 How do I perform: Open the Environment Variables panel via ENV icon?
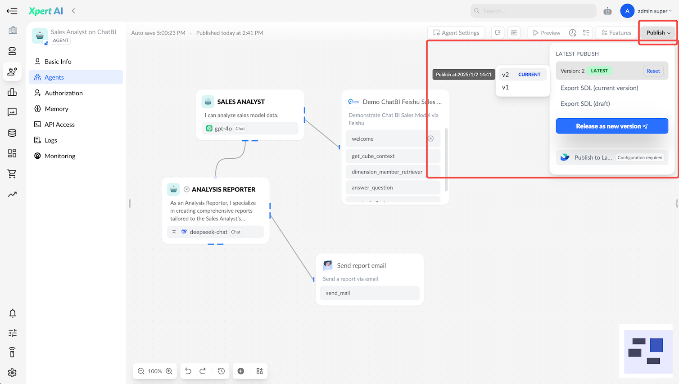point(514,32)
